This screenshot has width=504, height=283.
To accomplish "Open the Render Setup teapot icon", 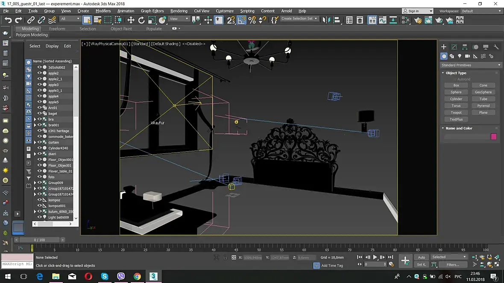I will [x=418, y=20].
